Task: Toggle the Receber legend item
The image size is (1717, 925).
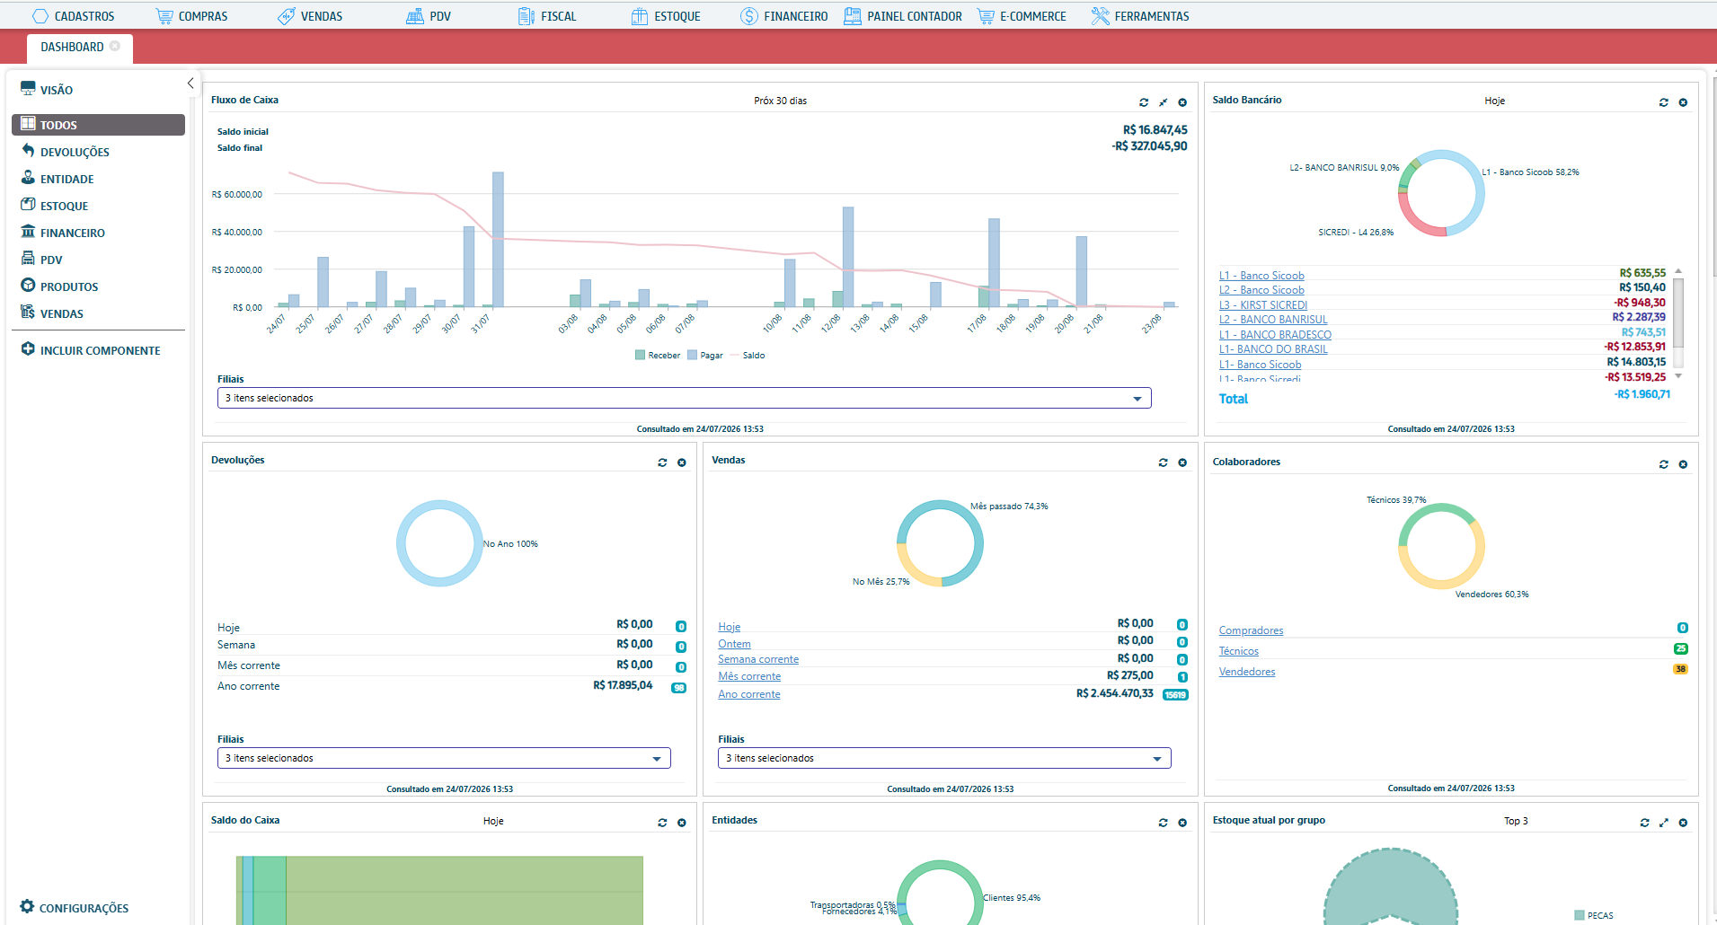Action: click(x=658, y=356)
